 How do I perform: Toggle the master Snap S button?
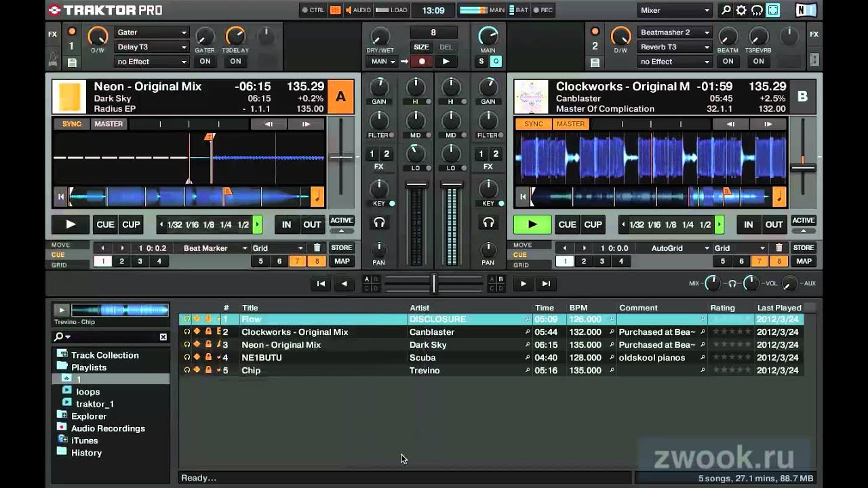point(481,61)
